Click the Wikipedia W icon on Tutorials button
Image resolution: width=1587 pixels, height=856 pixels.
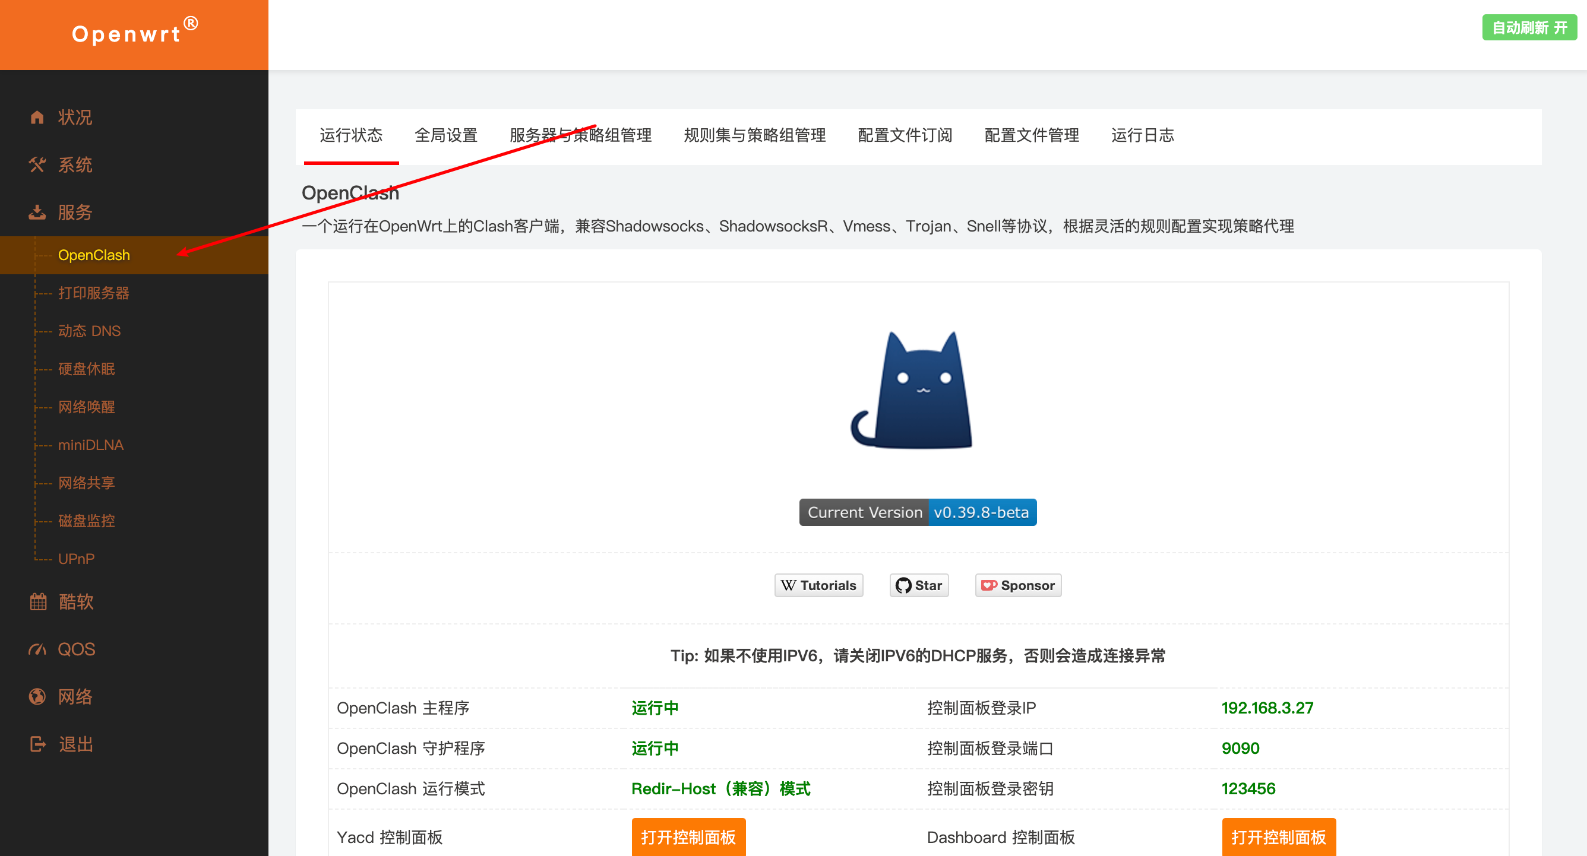point(789,585)
